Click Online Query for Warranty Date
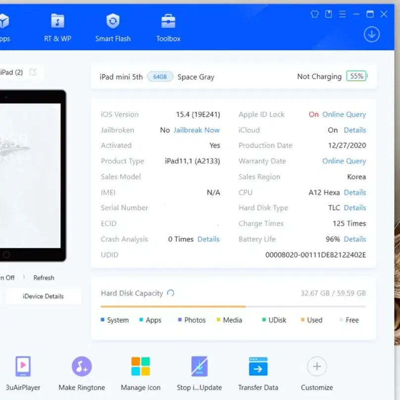The width and height of the screenshot is (400, 400). [x=344, y=161]
